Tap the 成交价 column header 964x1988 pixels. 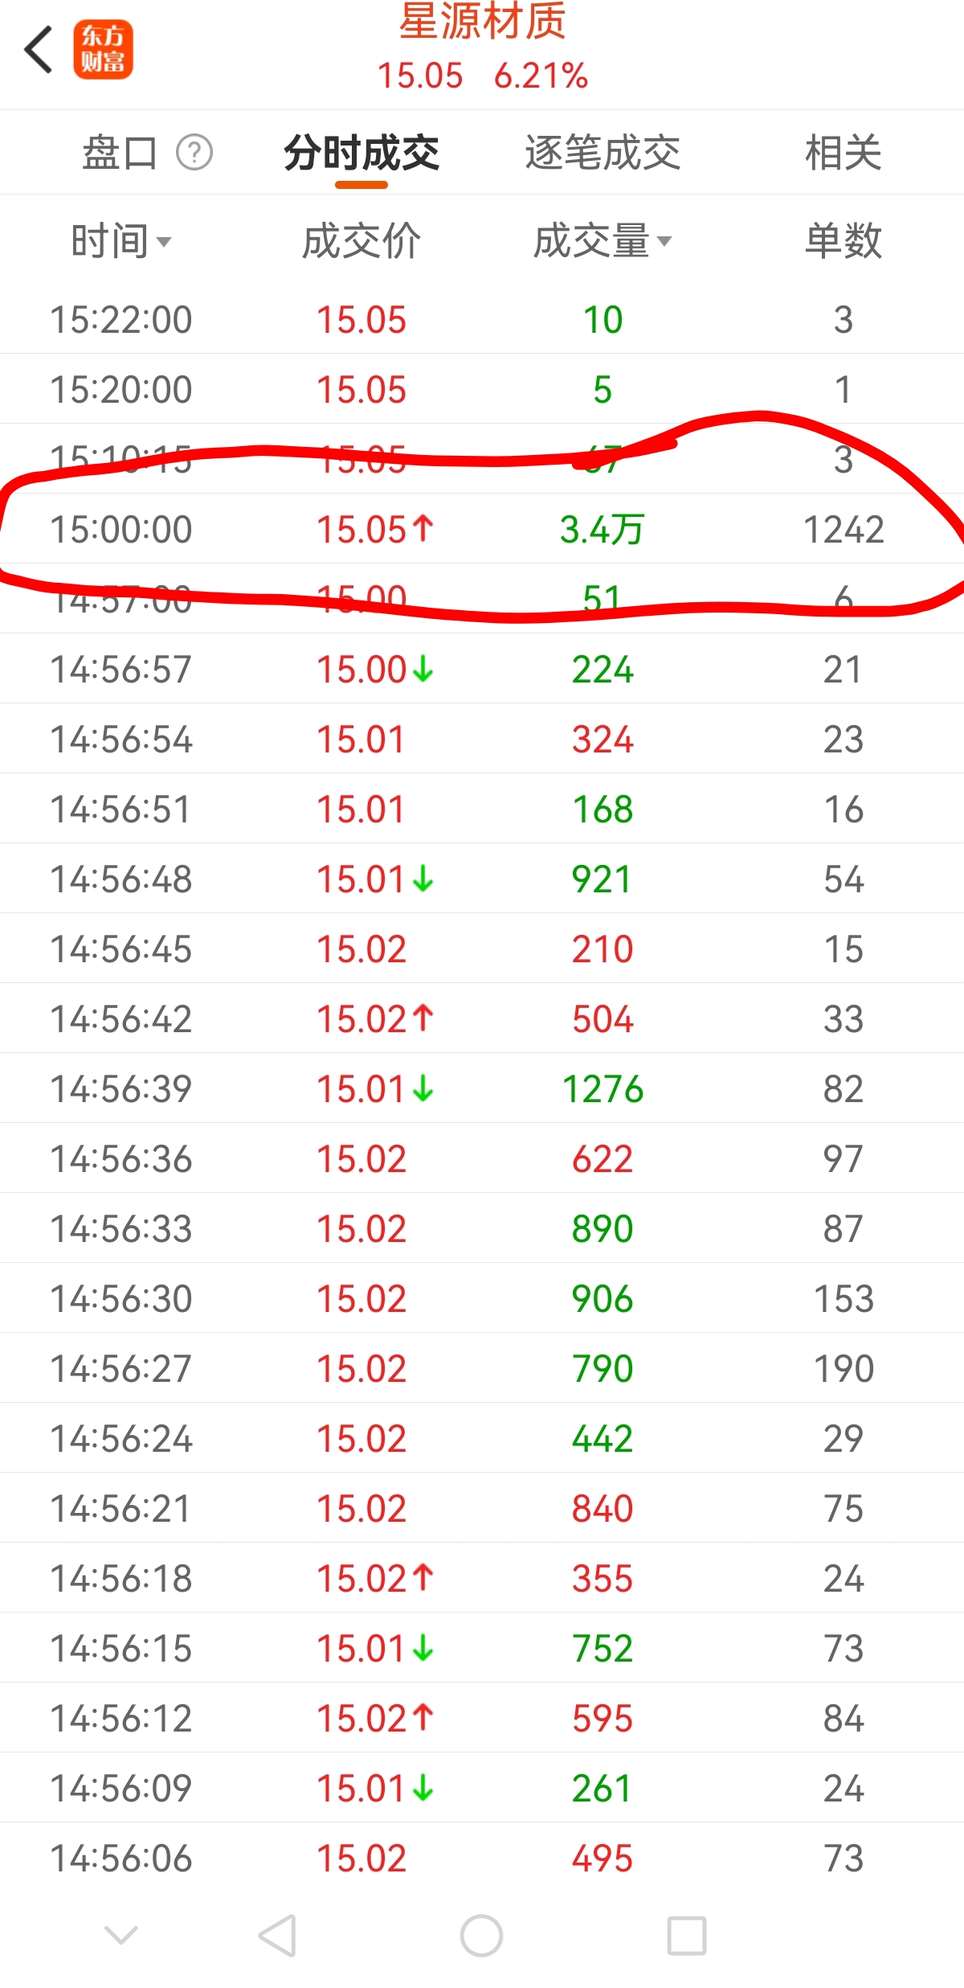click(361, 240)
